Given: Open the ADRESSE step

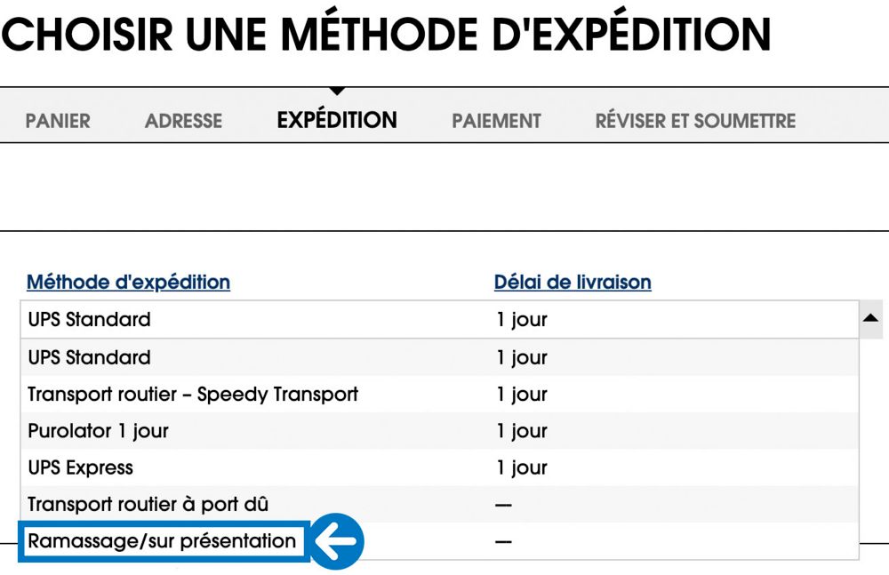Looking at the screenshot, I should click(183, 121).
